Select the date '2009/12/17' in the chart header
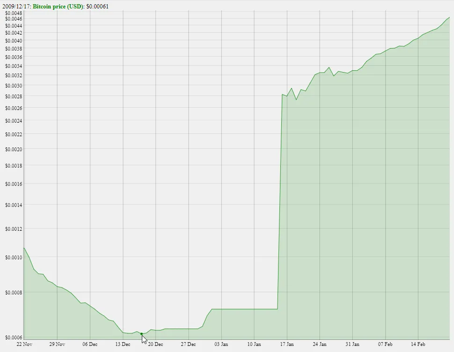The height and width of the screenshot is (352, 454). [16, 7]
